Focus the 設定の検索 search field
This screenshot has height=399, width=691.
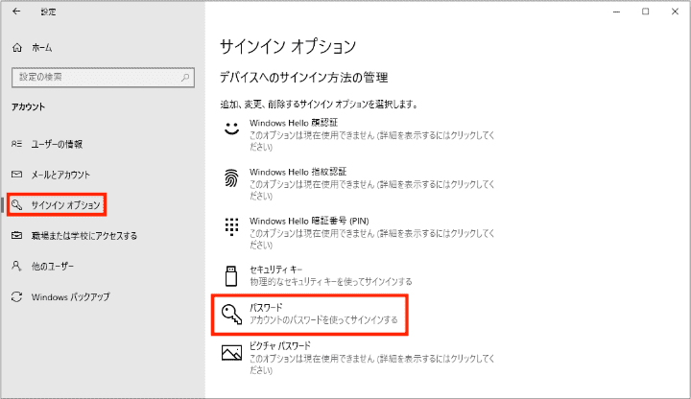[103, 78]
